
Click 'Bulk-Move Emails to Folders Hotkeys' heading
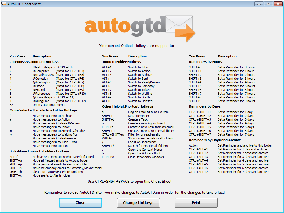[x=40, y=151]
